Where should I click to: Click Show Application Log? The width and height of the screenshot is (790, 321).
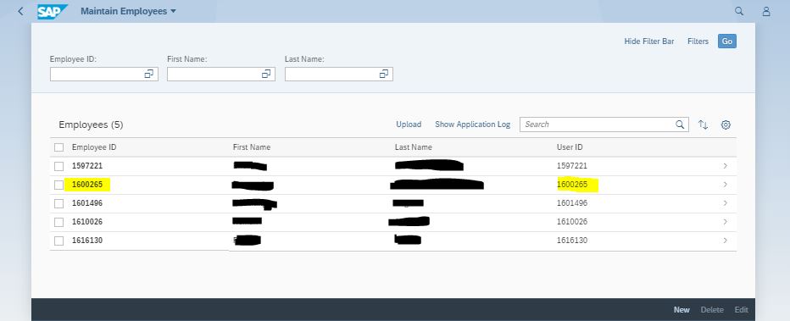click(x=473, y=125)
